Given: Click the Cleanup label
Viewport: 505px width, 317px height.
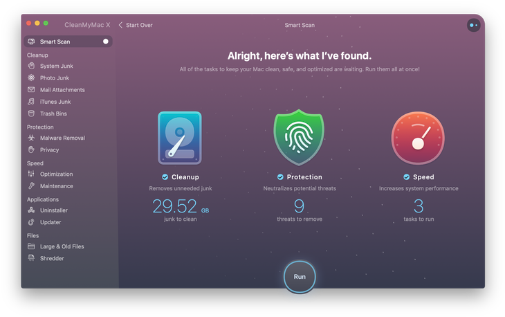Looking at the screenshot, I should tap(185, 177).
